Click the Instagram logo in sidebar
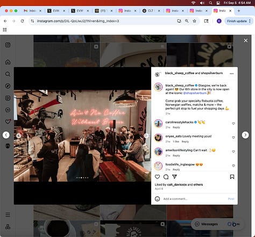The image size is (255, 237). click(8, 45)
